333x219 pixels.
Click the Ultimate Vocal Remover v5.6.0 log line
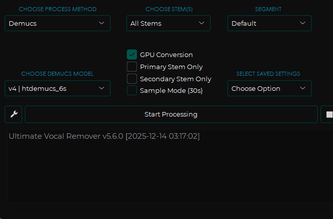[104, 136]
